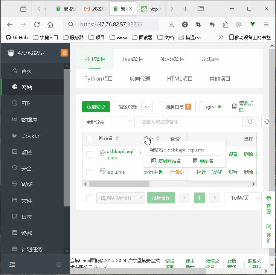Screen dimensions: 276x275
Task: Click the sidebar vertical scrollbar
Action: (67, 138)
